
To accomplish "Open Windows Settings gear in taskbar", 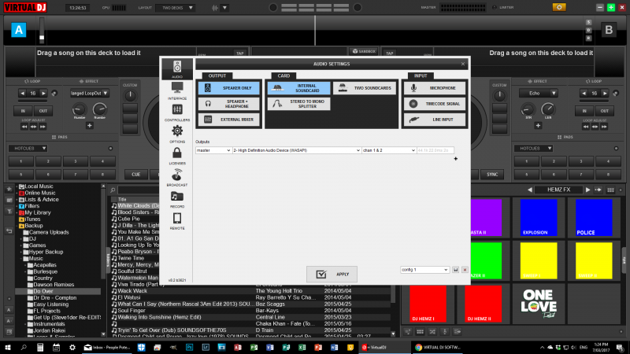I will 72,348.
